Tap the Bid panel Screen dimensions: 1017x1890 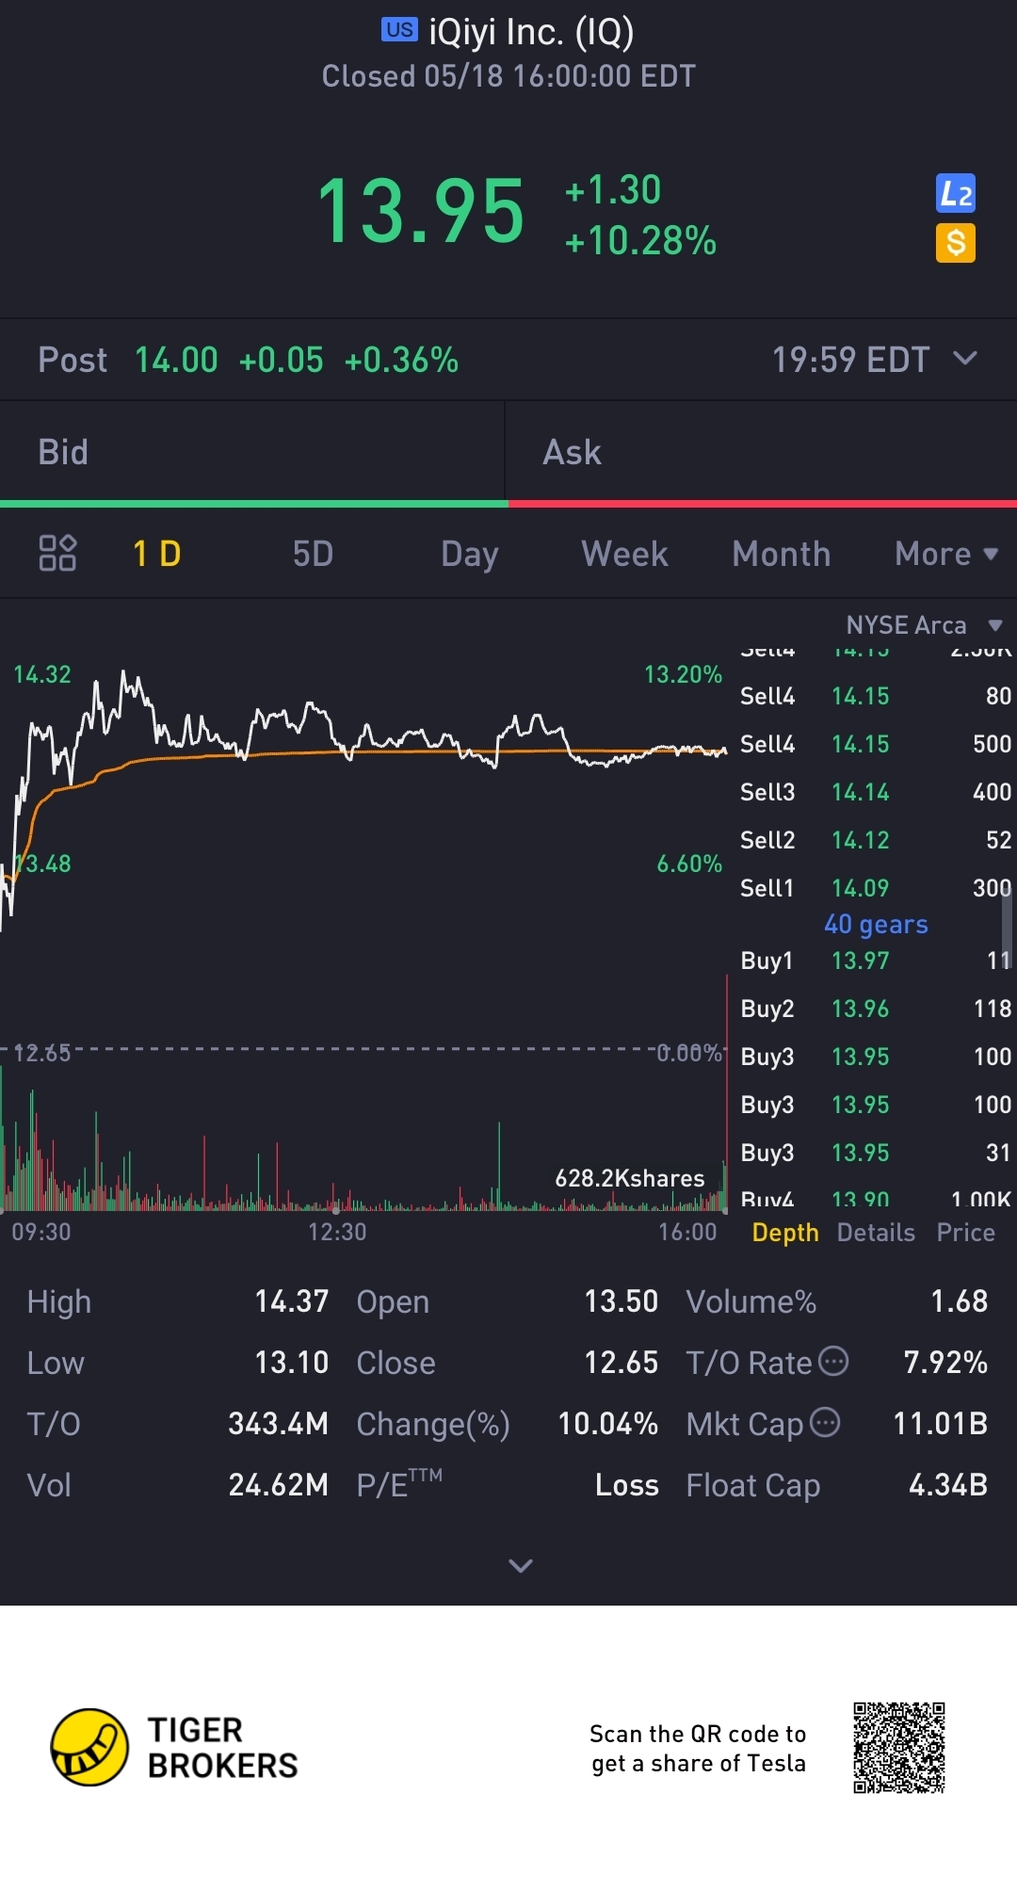(252, 452)
